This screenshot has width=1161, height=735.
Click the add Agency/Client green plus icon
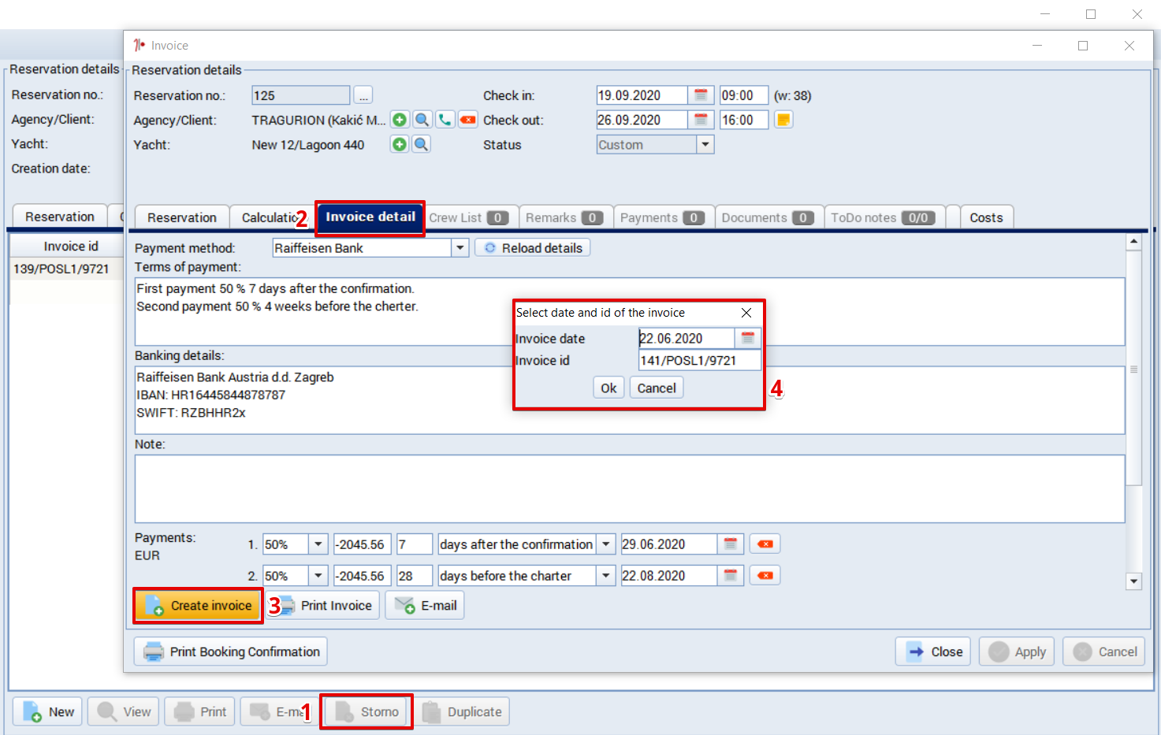[x=400, y=120]
